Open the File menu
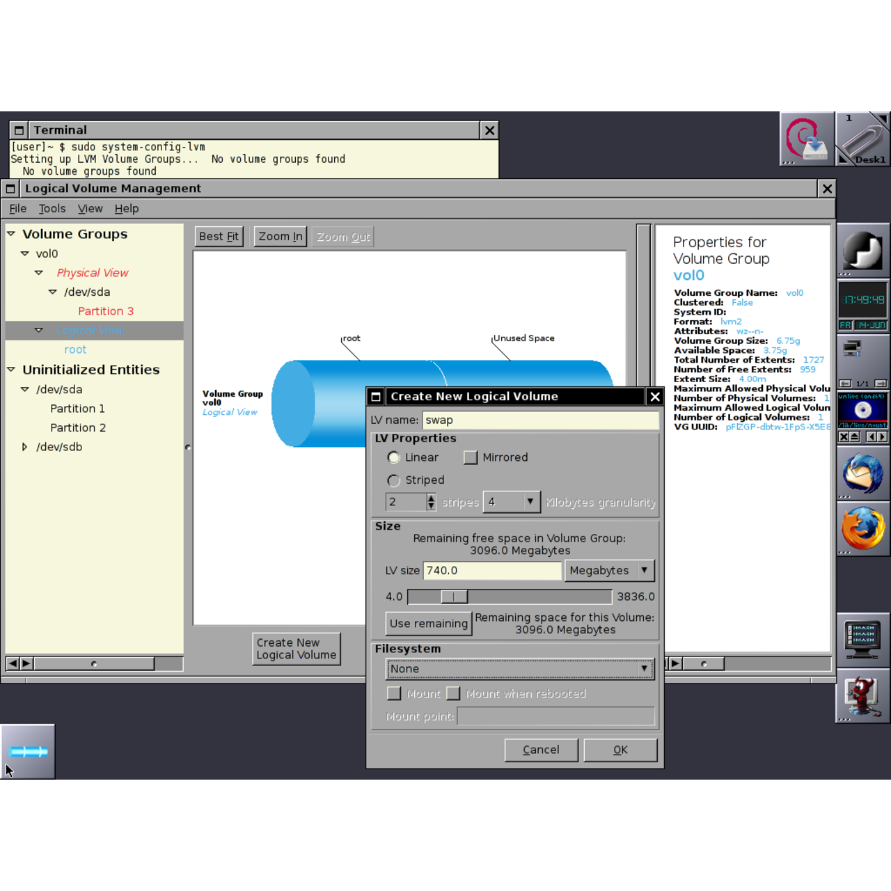The height and width of the screenshot is (891, 891). coord(17,208)
